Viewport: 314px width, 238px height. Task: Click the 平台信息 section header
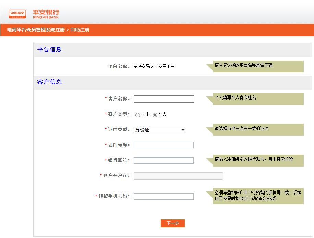click(x=49, y=49)
